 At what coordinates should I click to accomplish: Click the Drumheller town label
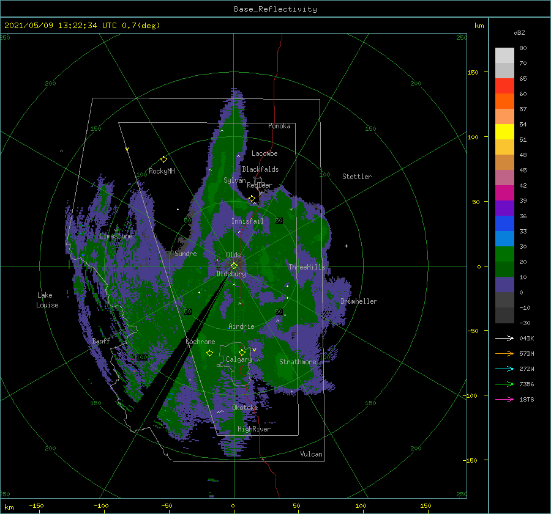pyautogui.click(x=359, y=301)
